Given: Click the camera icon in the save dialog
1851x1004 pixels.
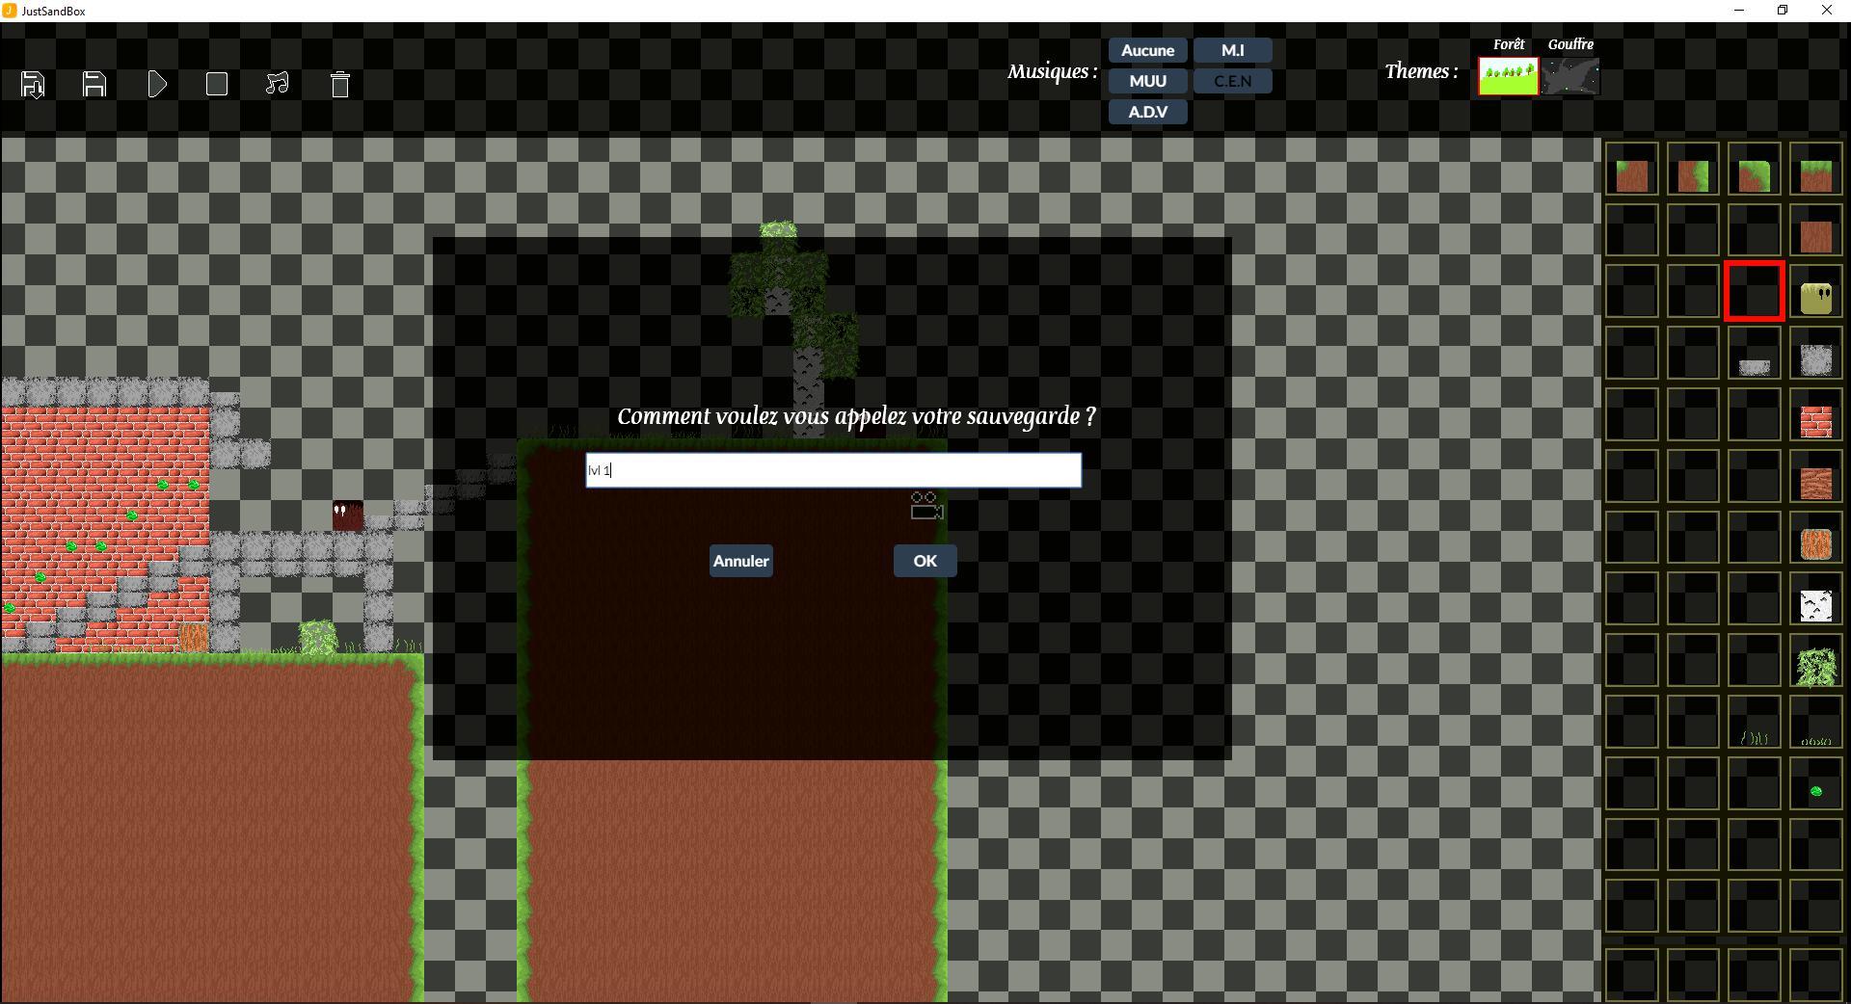Looking at the screenshot, I should pyautogui.click(x=925, y=505).
